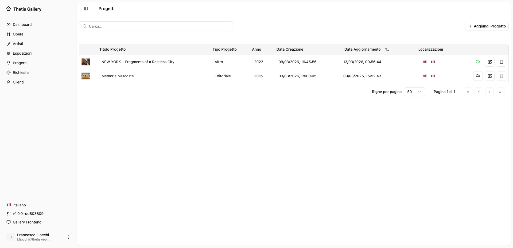Viewport: 513px width, 248px height.
Task: Click the Cerca search field
Action: coord(156,26)
